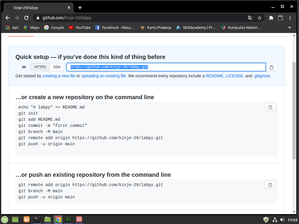Click the repository URL input field
Screen dimensions: 299x224
166,67
